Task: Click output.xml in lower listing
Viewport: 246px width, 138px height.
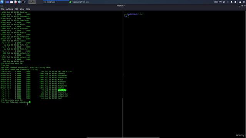Action: tap(63, 96)
